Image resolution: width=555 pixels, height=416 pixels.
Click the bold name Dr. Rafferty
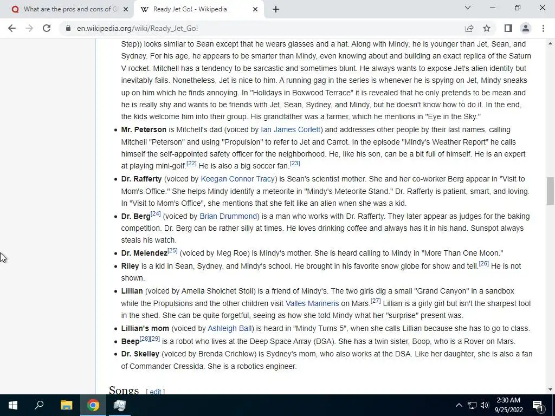[141, 179]
